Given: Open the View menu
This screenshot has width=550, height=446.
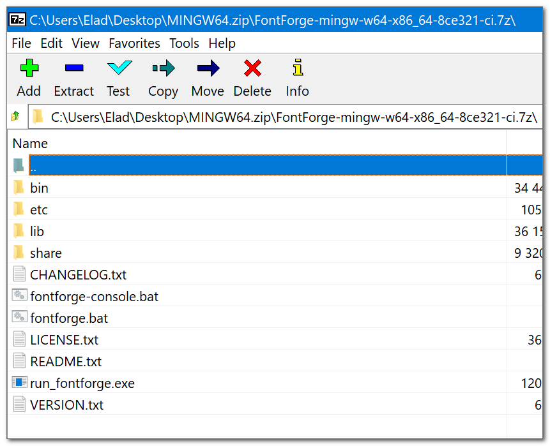Looking at the screenshot, I should 86,43.
